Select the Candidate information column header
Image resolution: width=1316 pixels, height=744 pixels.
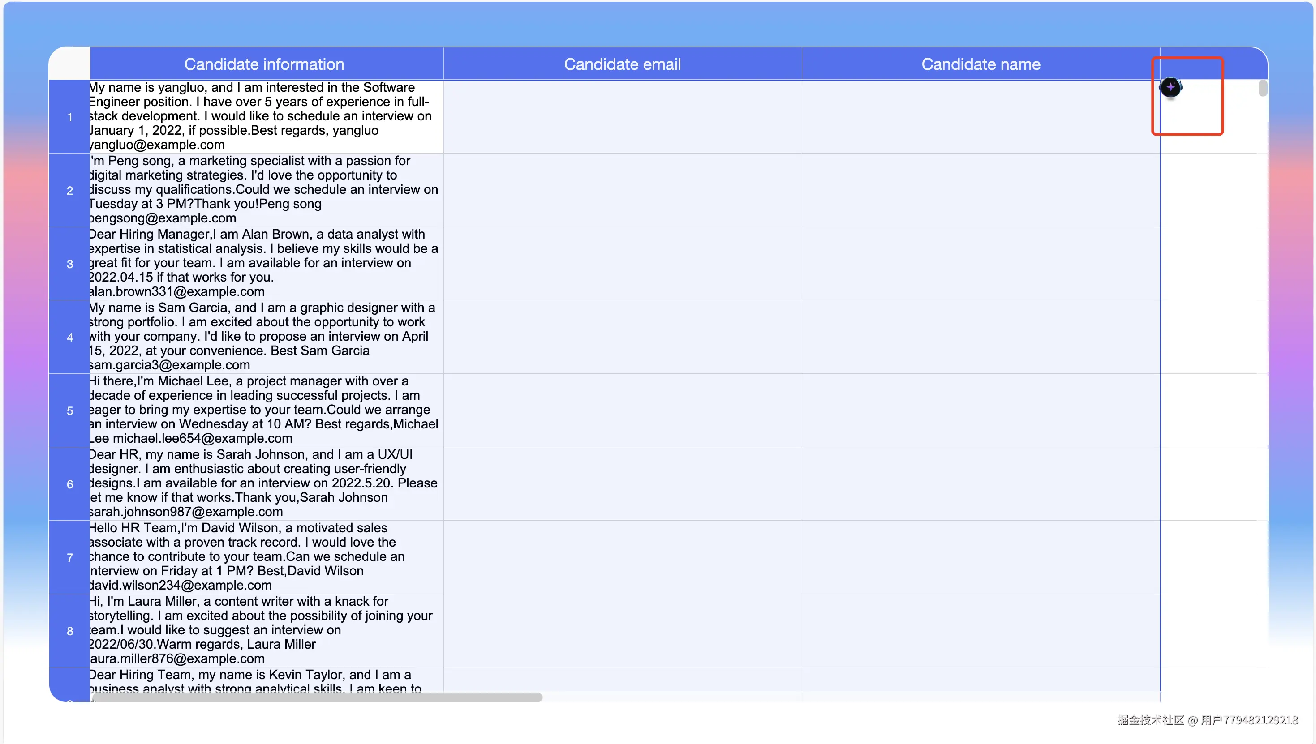coord(264,64)
